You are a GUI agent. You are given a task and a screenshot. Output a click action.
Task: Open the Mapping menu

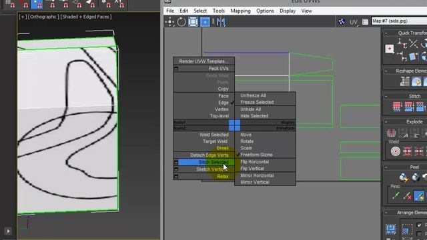[x=240, y=11]
